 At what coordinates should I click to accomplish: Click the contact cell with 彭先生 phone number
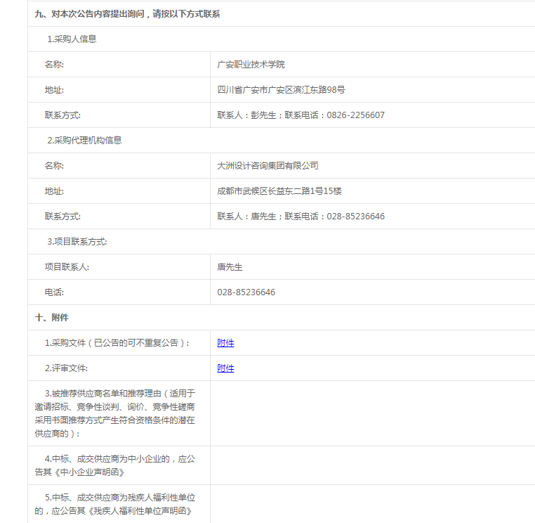coord(300,115)
